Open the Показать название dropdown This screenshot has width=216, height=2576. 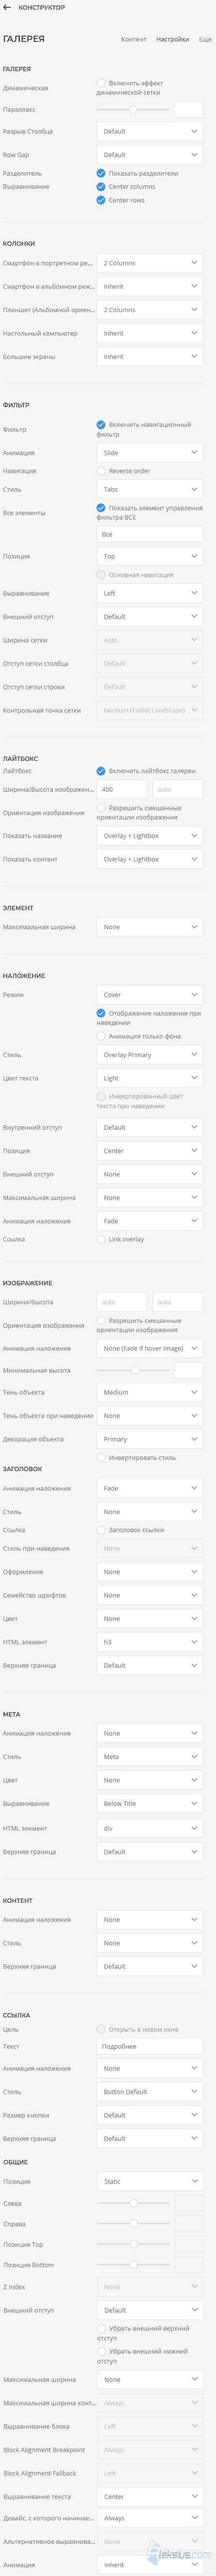tap(150, 836)
